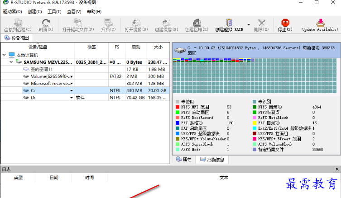Click the 未使用 legend label
This screenshot has height=198, width=341.
(187, 102)
